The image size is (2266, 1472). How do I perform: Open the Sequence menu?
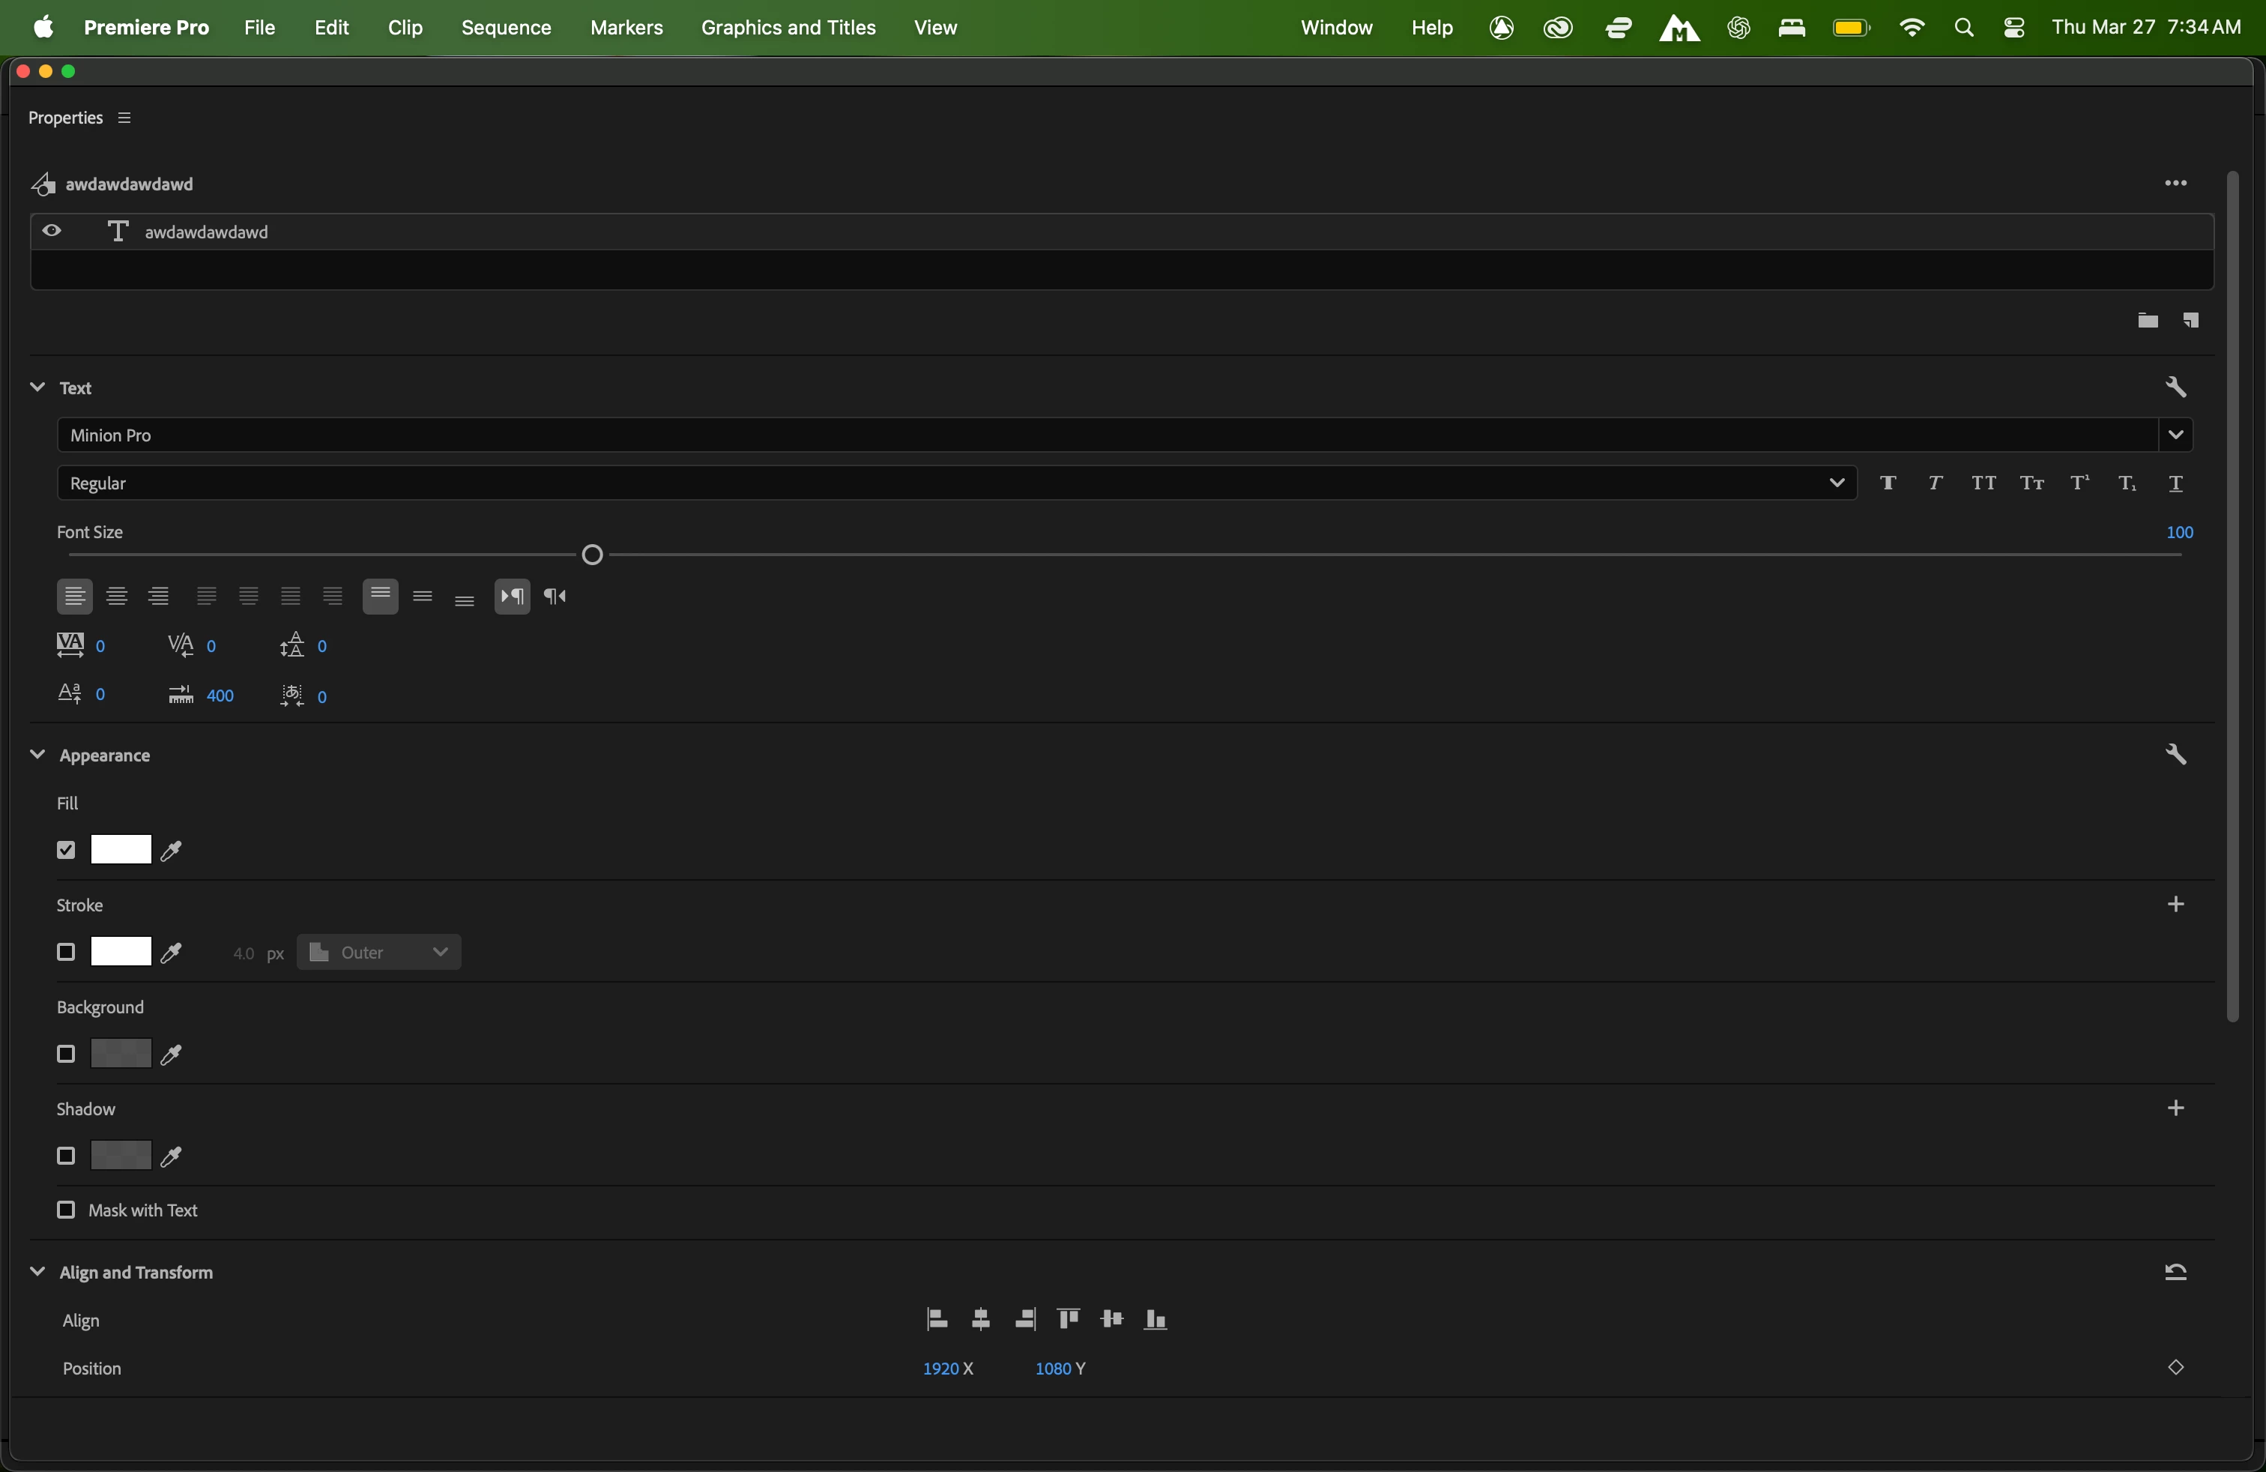click(x=506, y=28)
